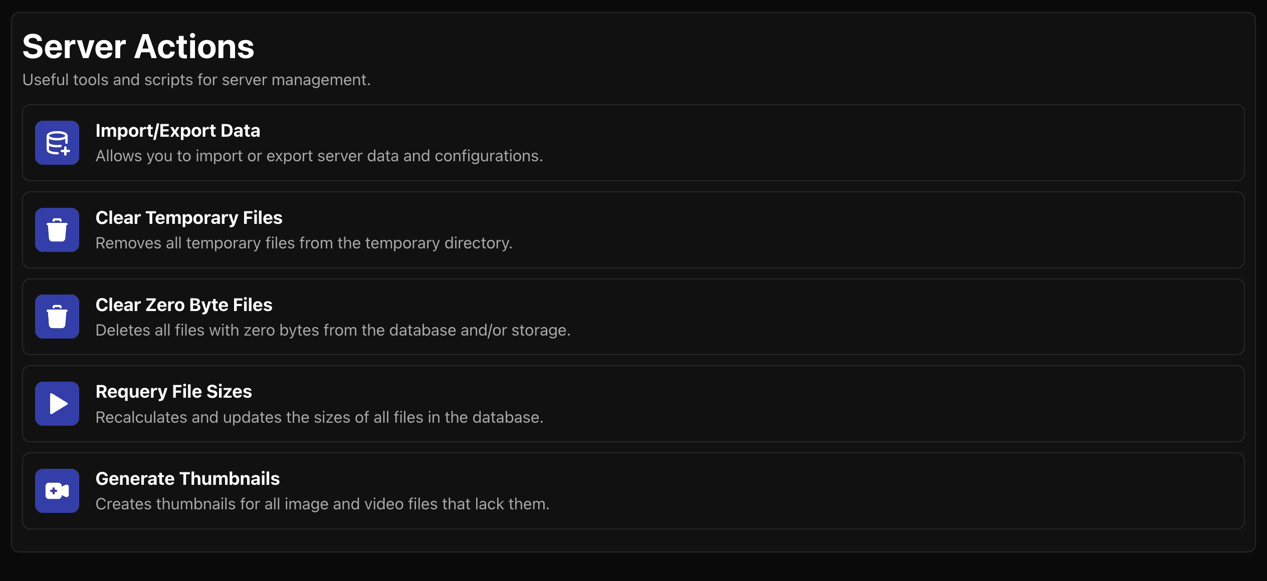Run the Import/Export Data action

pos(633,143)
